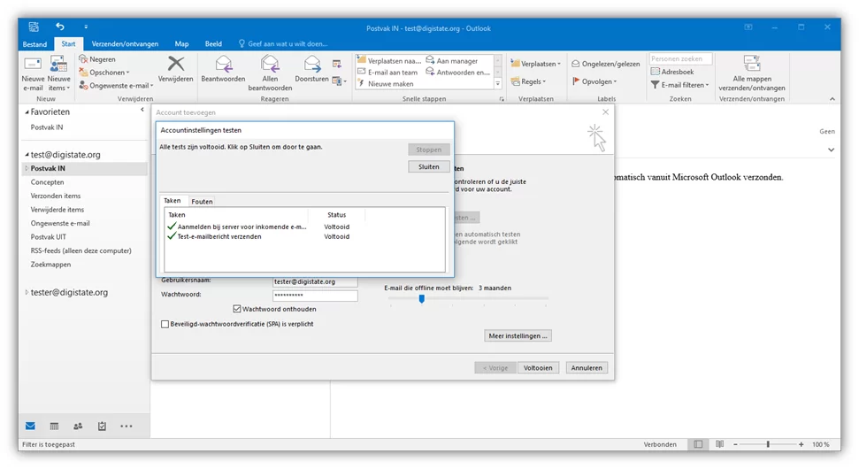
Task: Adjust the offline e-mail duration slider
Action: (x=421, y=298)
